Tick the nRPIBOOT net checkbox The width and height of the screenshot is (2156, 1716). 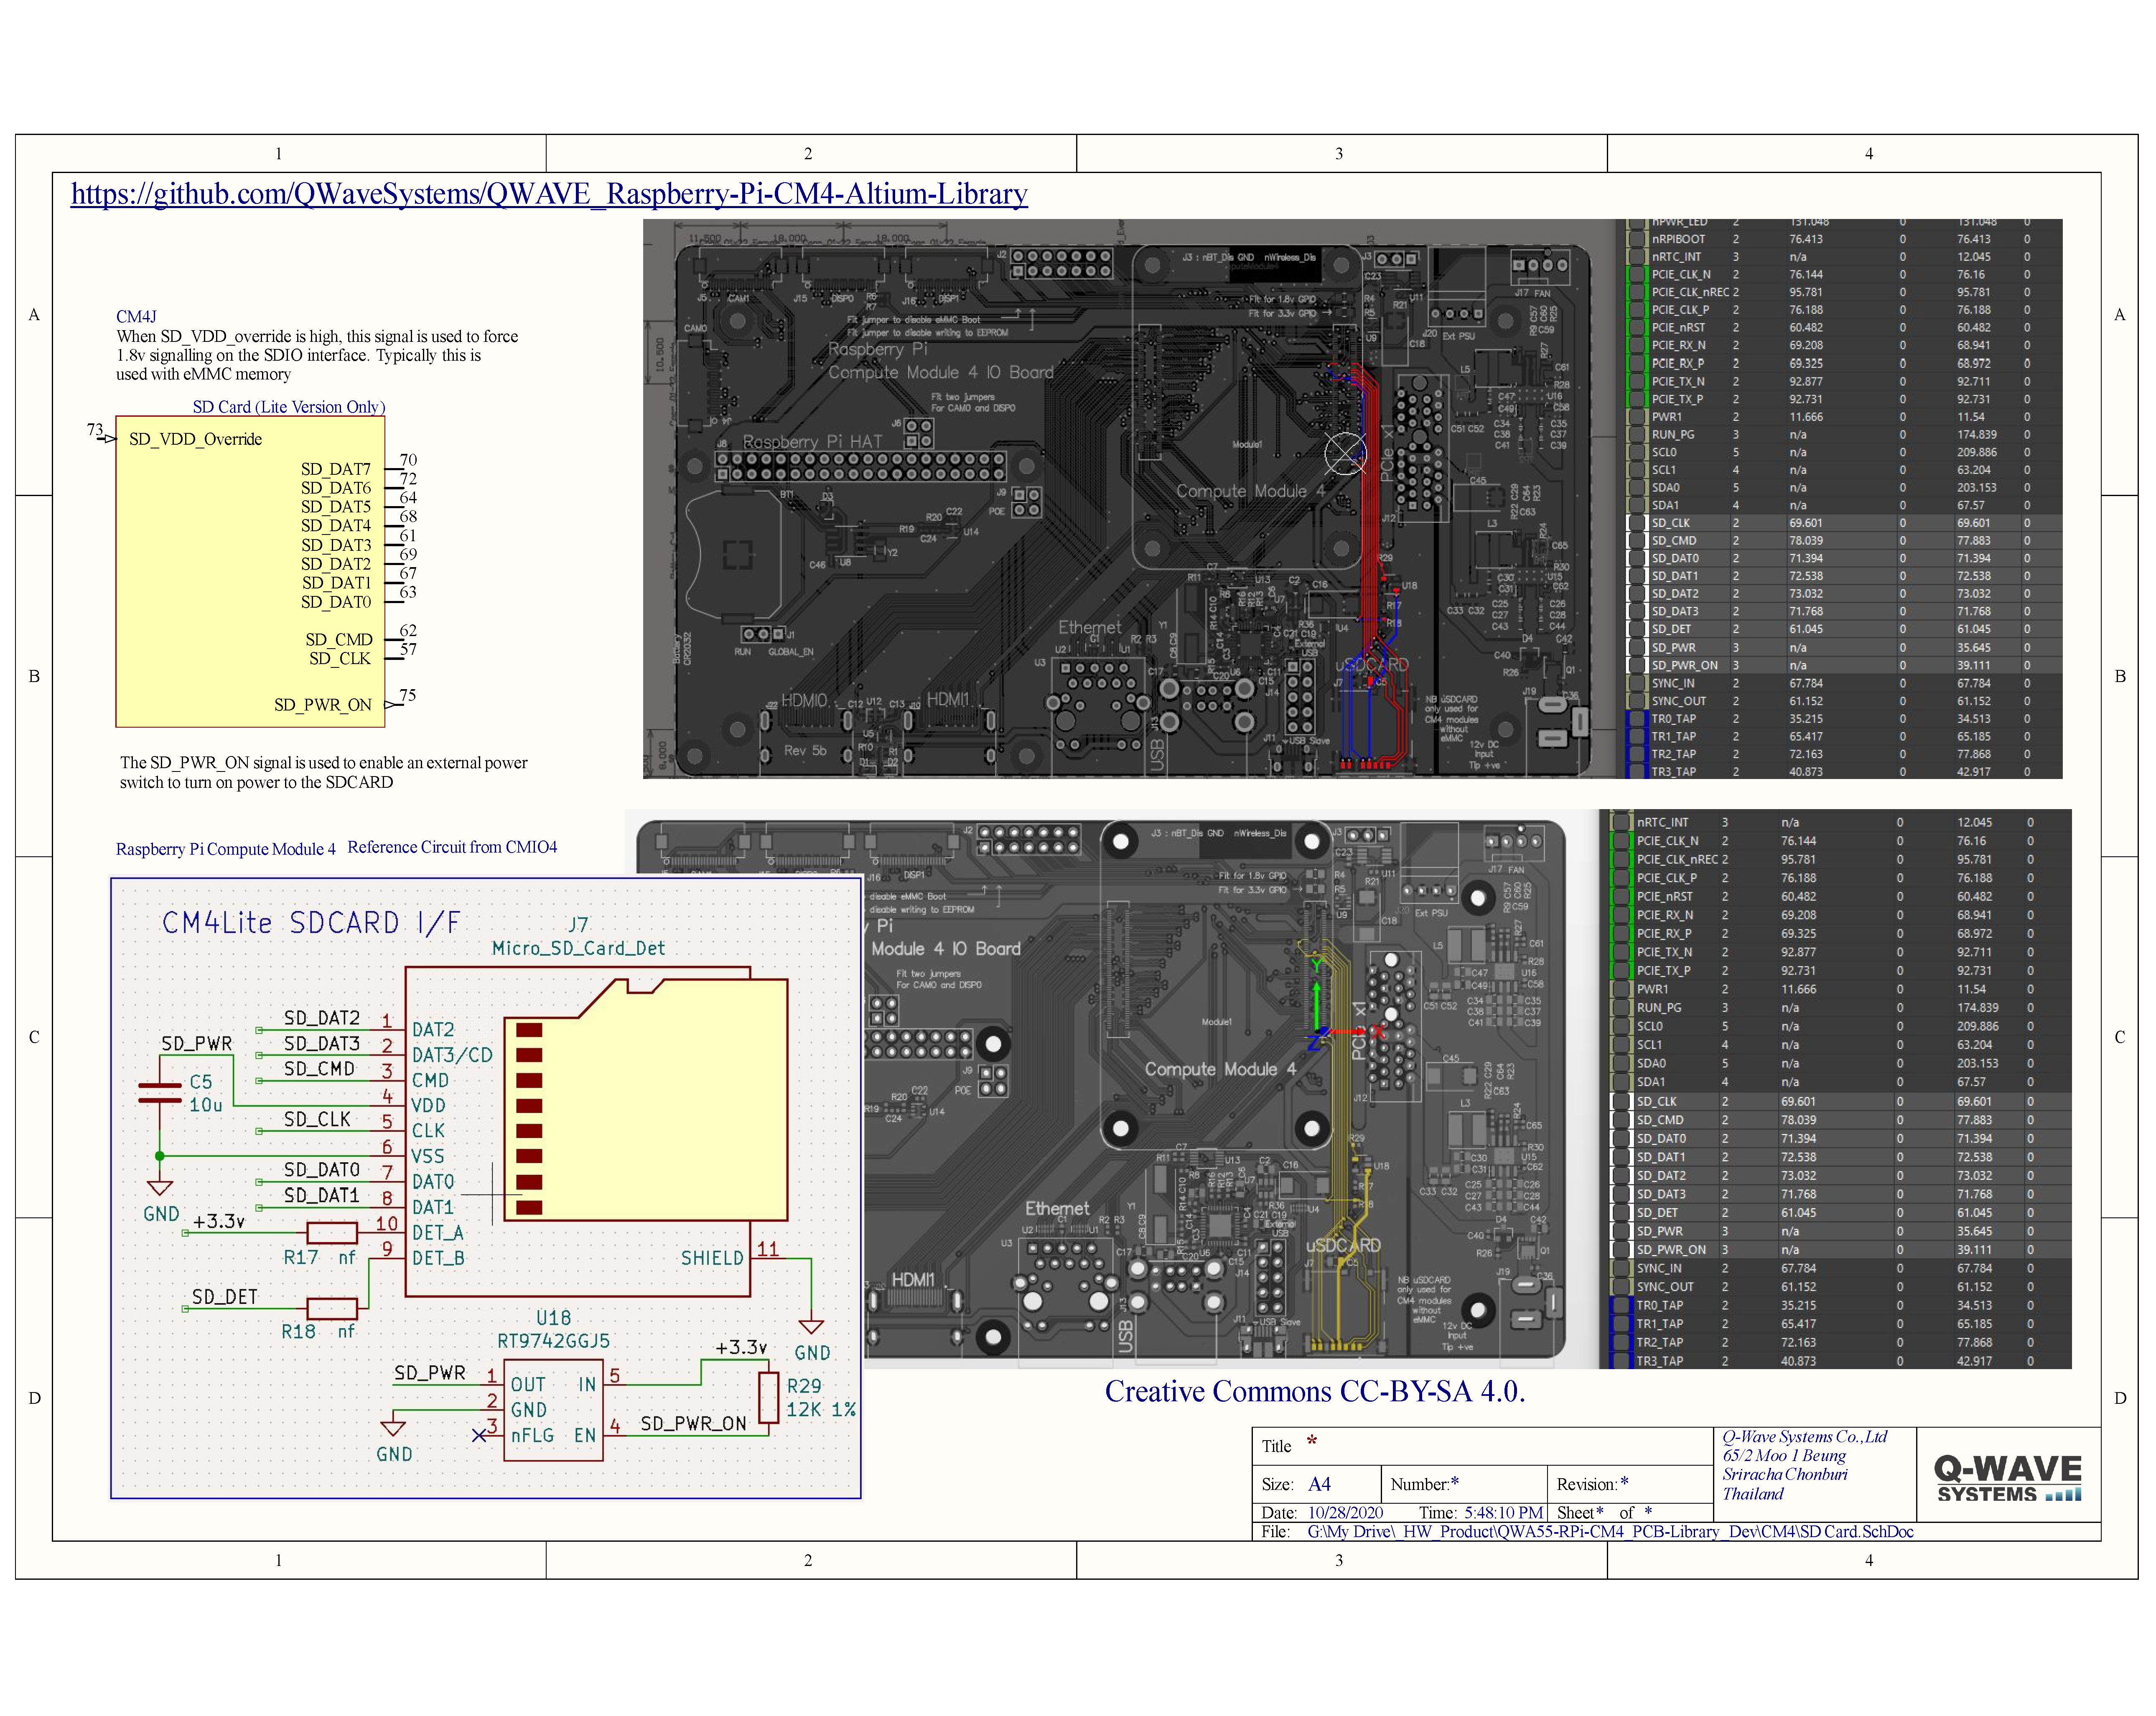tap(1636, 239)
